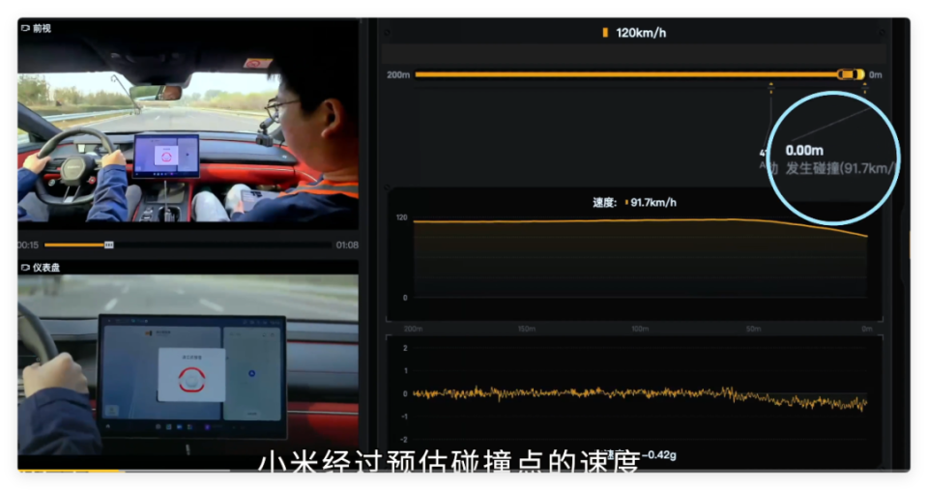Click the 发生碰撞 collision event text
Screen dimensions: 928x490
point(840,169)
